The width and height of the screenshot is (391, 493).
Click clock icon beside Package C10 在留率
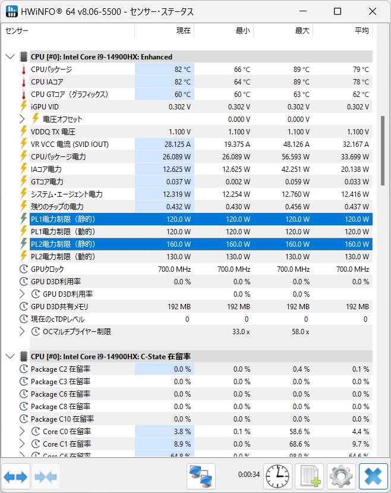pyautogui.click(x=24, y=419)
